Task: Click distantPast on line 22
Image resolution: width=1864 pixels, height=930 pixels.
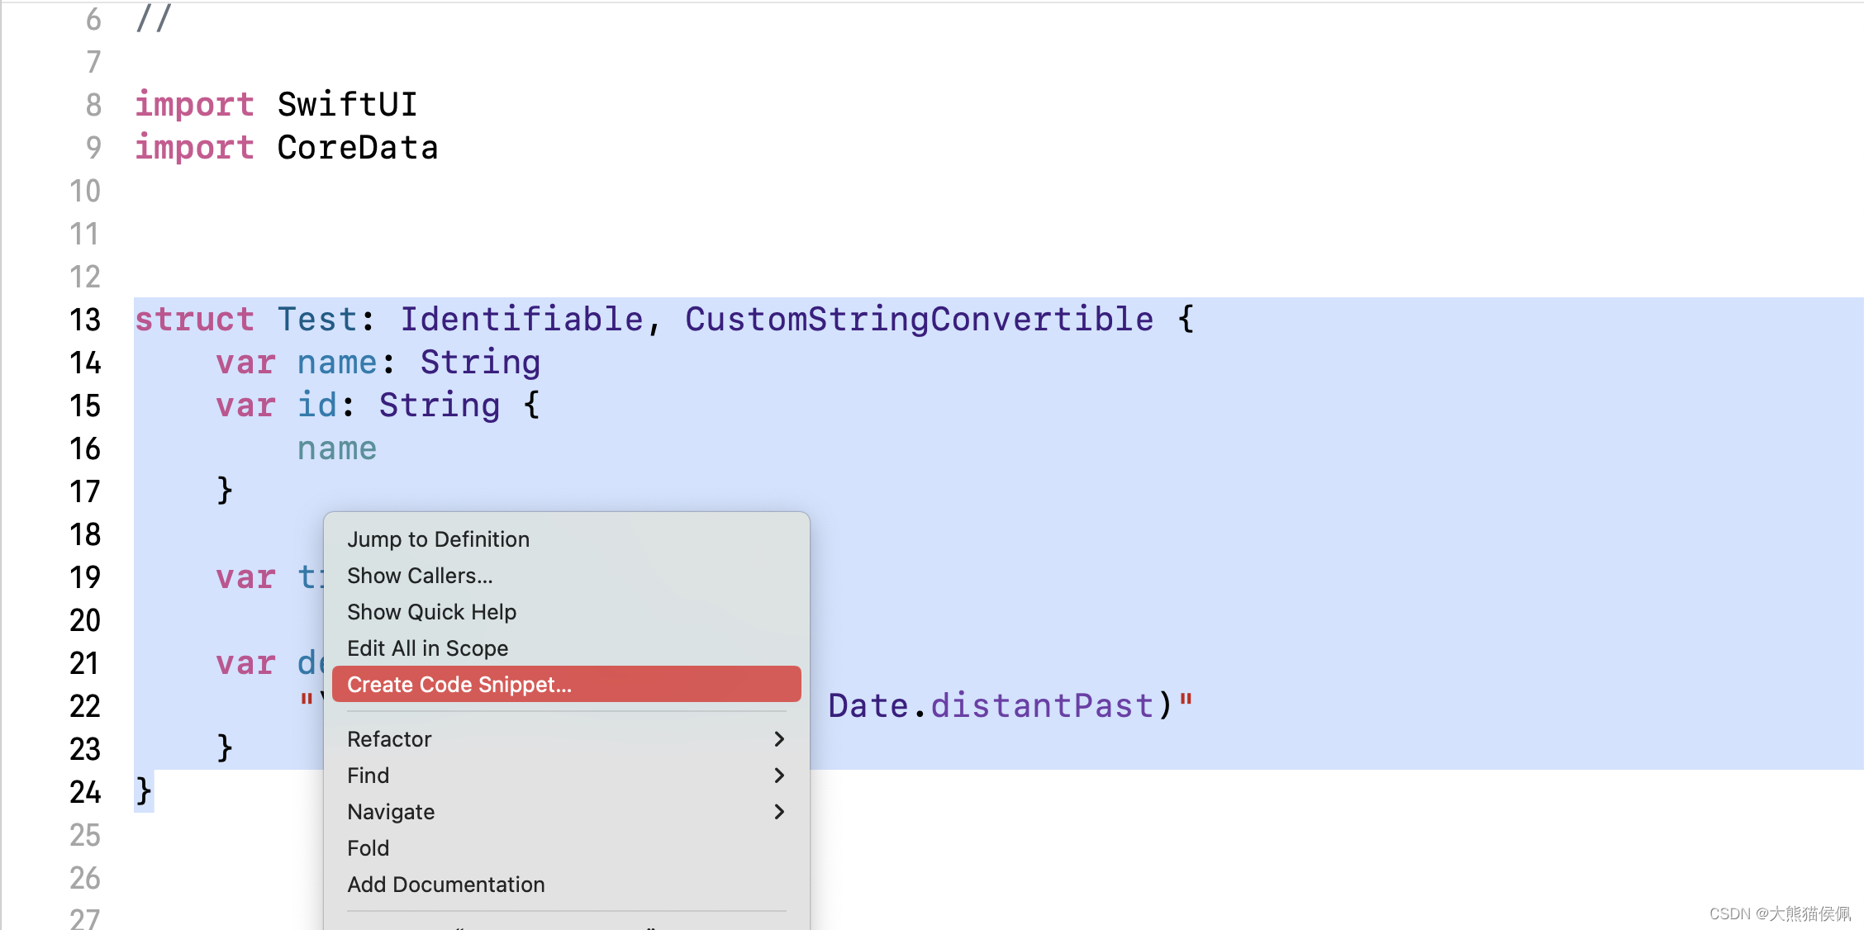Action: (1042, 706)
